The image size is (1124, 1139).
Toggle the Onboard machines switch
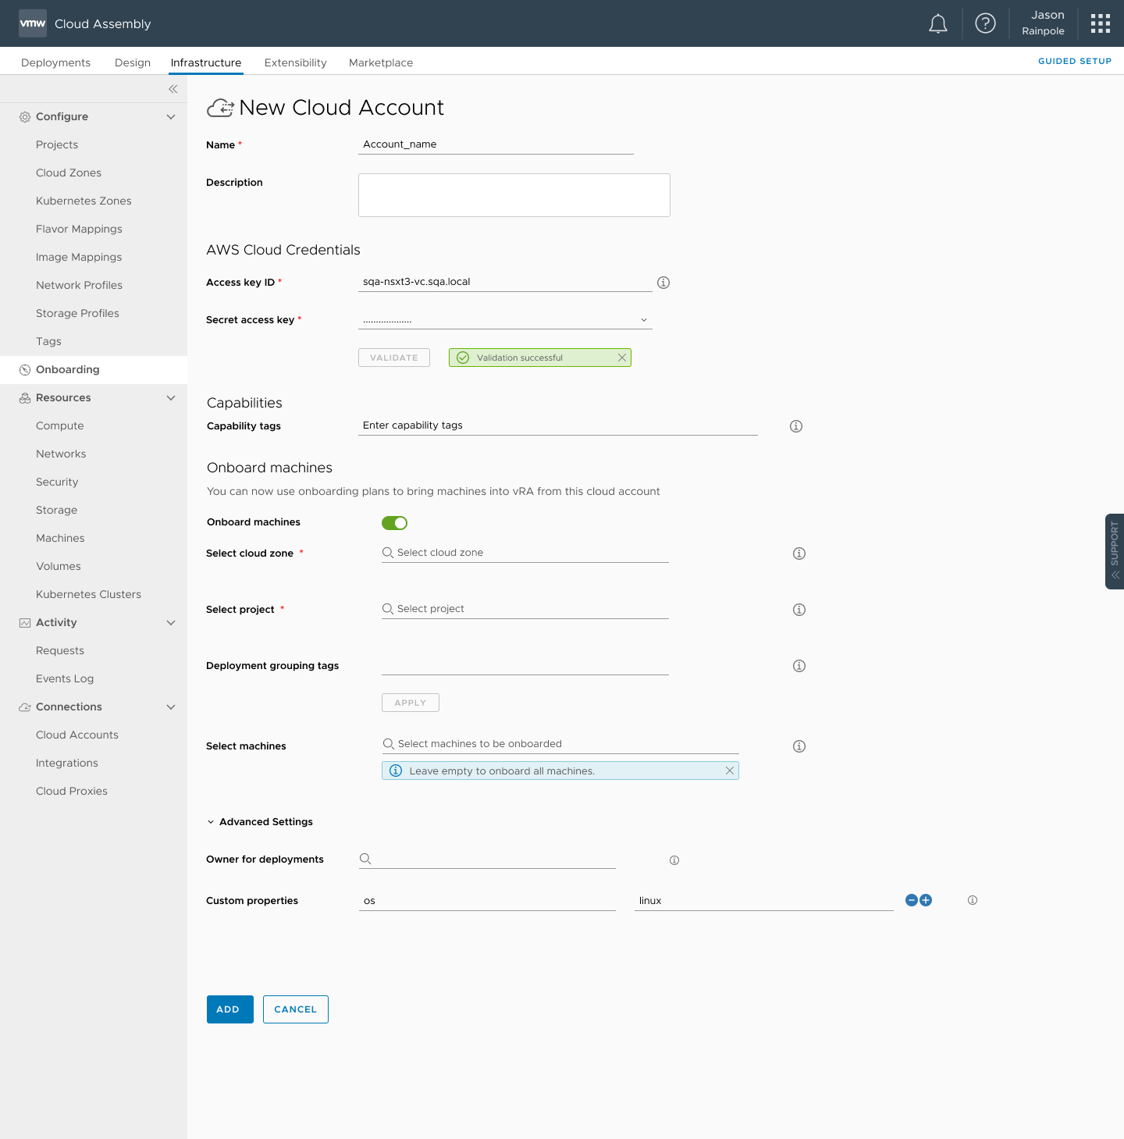tap(394, 523)
